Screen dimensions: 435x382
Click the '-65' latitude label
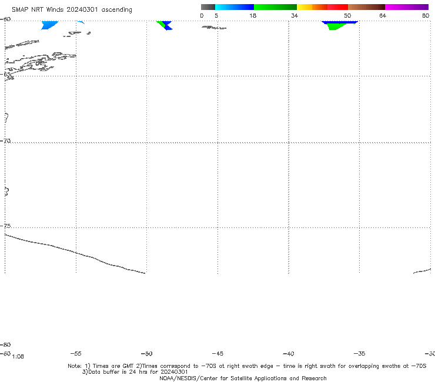tap(5, 75)
